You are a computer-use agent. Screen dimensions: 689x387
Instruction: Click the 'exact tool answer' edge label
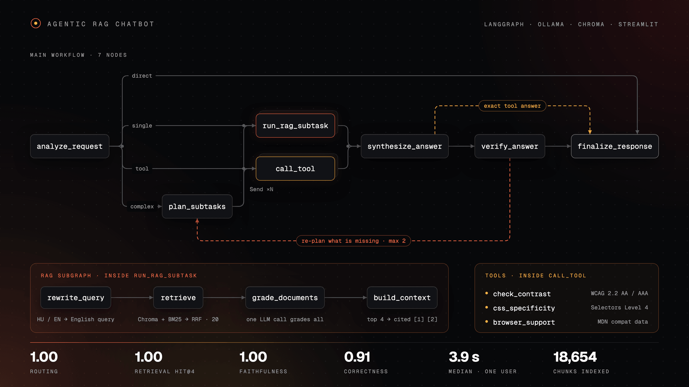[512, 106]
